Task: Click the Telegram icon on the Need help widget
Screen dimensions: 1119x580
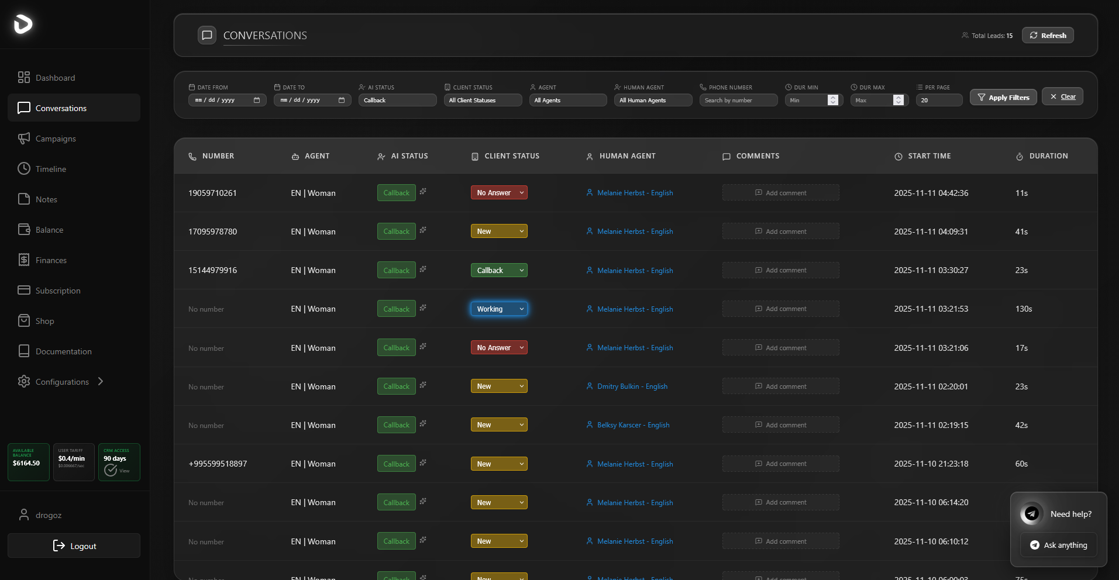Action: tap(1031, 513)
